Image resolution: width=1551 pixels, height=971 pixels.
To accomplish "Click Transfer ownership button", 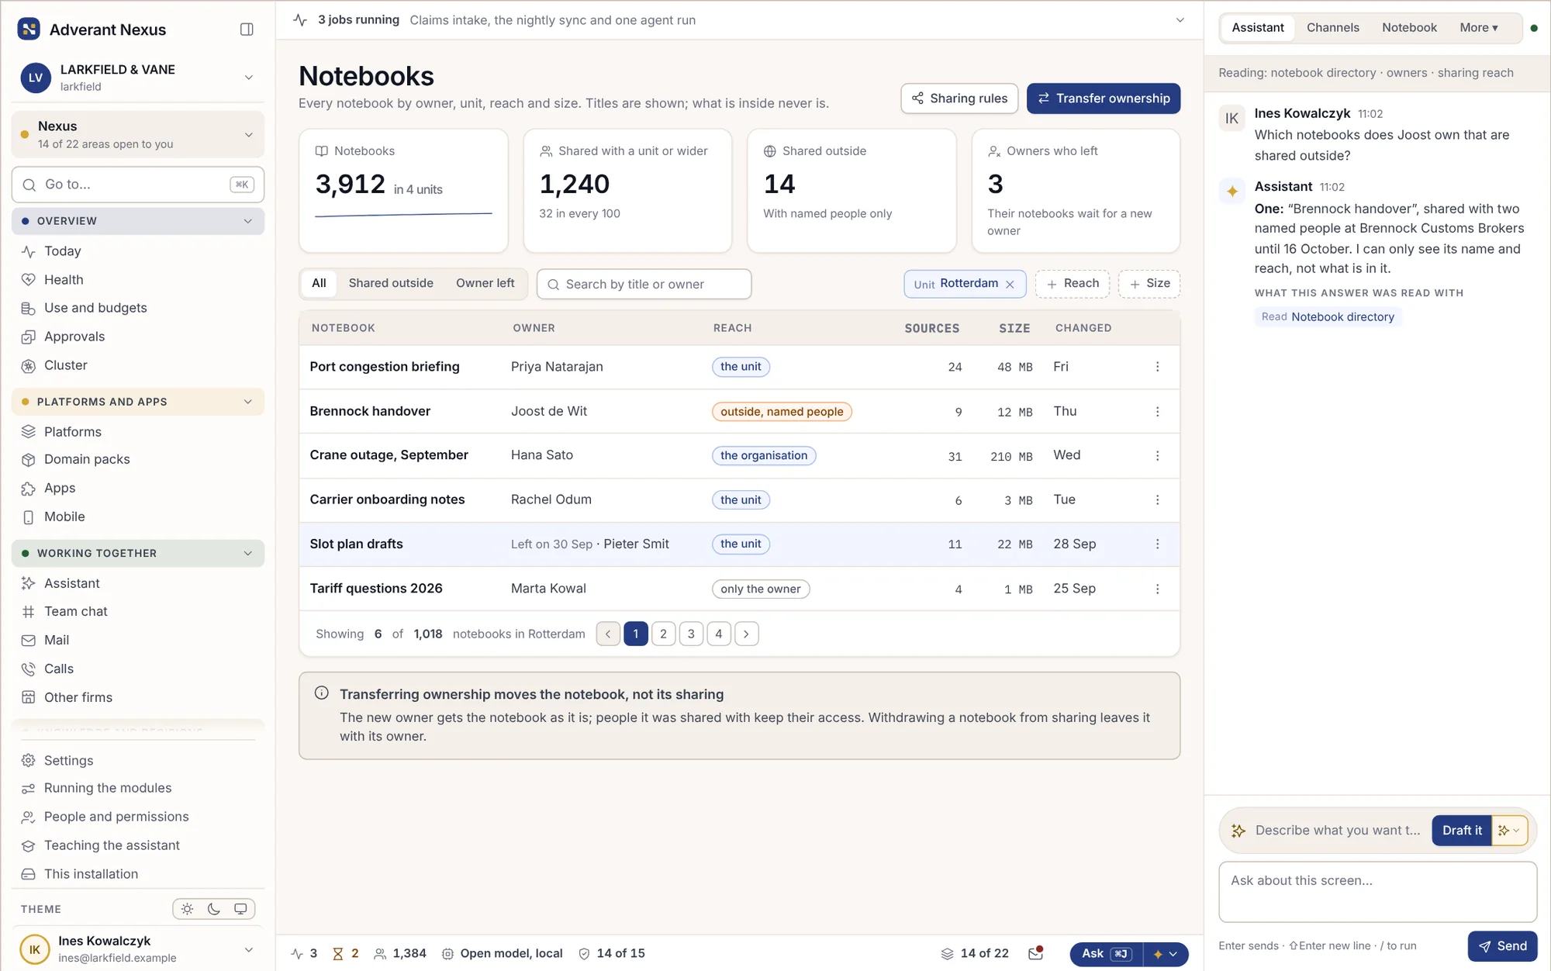I will 1104,98.
